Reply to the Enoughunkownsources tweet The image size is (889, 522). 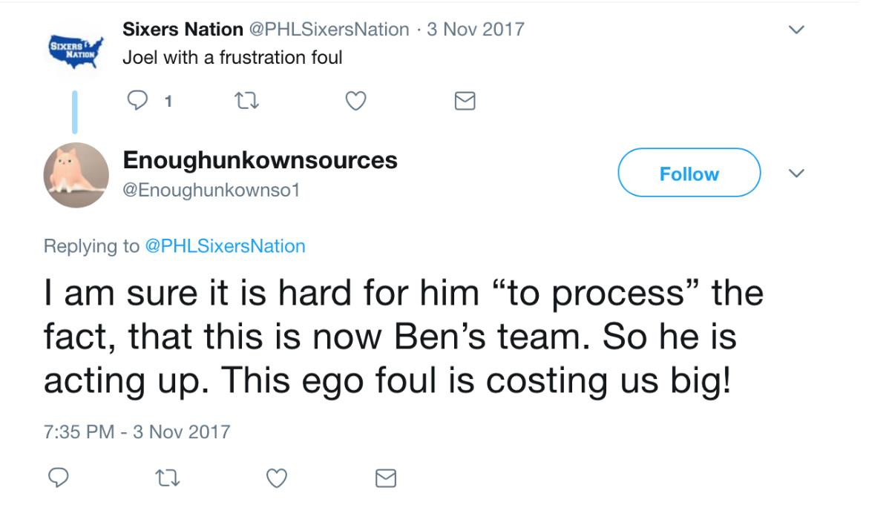click(x=59, y=478)
